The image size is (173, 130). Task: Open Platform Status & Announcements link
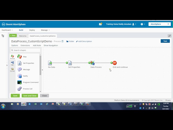pyautogui.click(x=127, y=100)
